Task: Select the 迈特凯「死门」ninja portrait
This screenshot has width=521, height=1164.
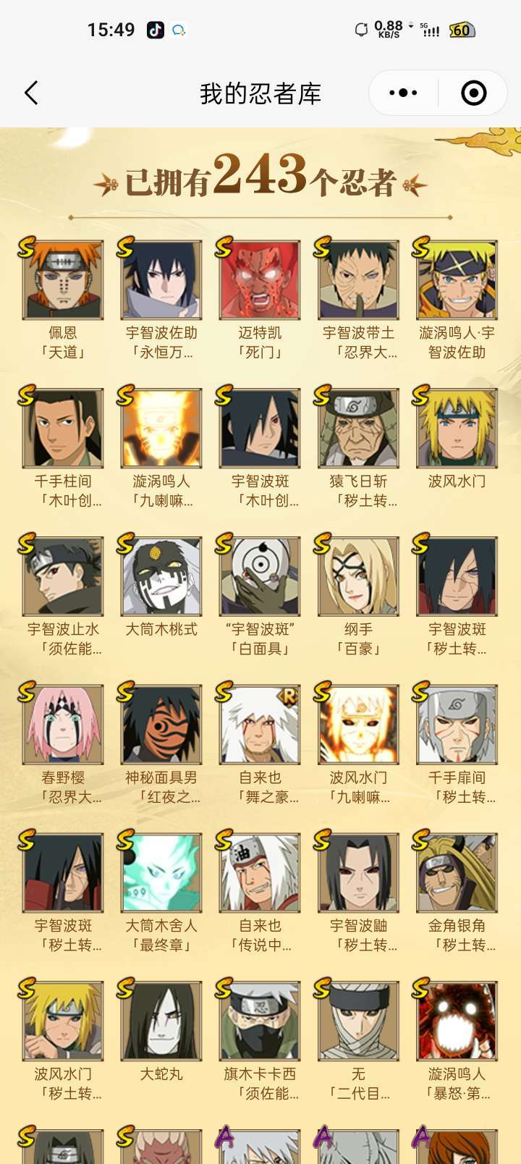Action: pos(260,281)
